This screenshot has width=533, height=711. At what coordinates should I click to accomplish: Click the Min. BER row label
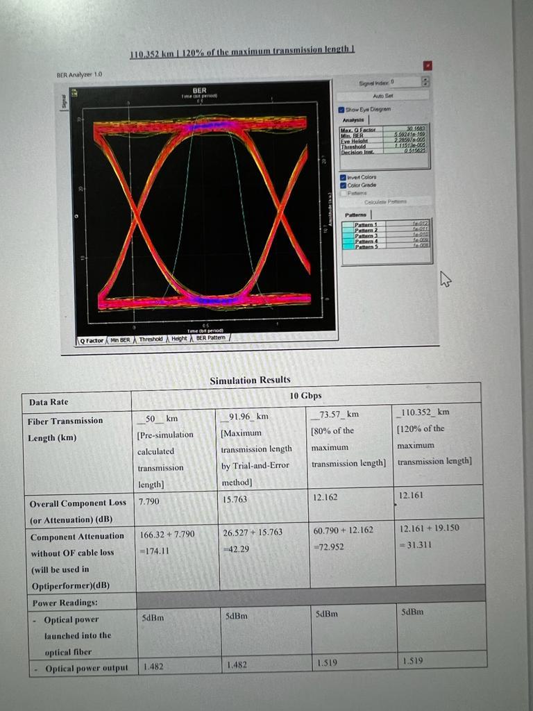point(352,135)
